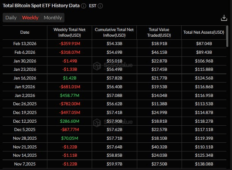Image resolution: width=232 pixels, height=170 pixels.
Task: Select the Jan 2,2026 row date
Action: tap(25, 95)
